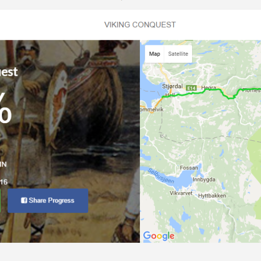Click the Hommelvik label on the map
The image size is (261, 261).
pos(151,110)
